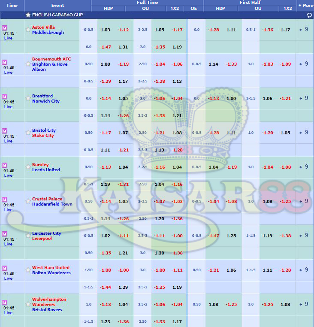Viewport: 314px width, 327px height.
Task: Select Aston Villa full time HDP odds 1.03
Action: pyautogui.click(x=105, y=30)
